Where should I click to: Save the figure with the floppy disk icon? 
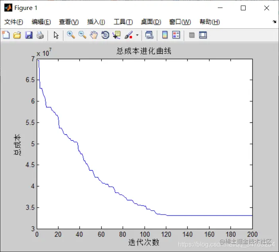(29, 35)
